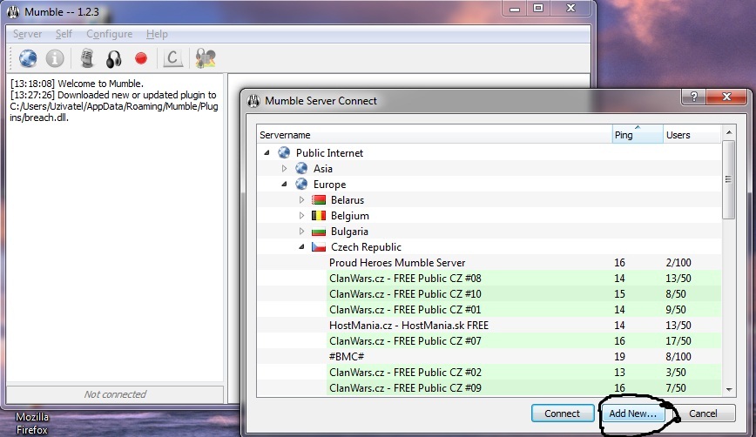Cancel the Server Connect dialog
Viewport: 756px width, 437px height.
pos(703,413)
